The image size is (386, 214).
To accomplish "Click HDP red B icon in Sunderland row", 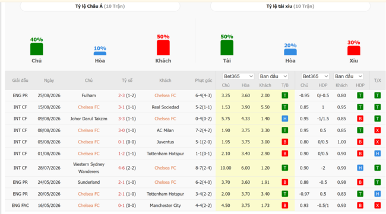I will [360, 182].
